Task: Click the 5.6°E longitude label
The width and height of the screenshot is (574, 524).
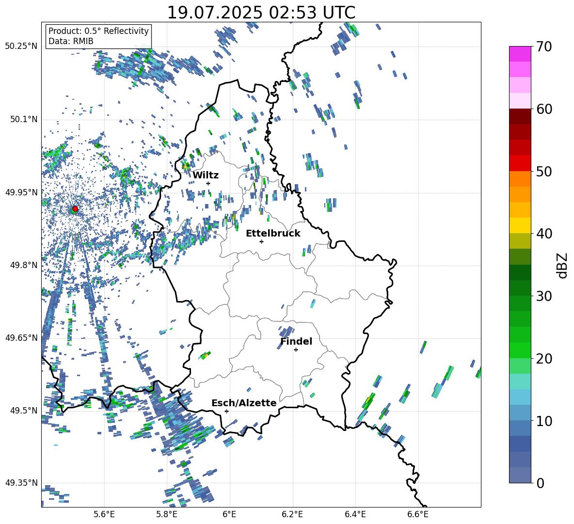Action: 104,514
